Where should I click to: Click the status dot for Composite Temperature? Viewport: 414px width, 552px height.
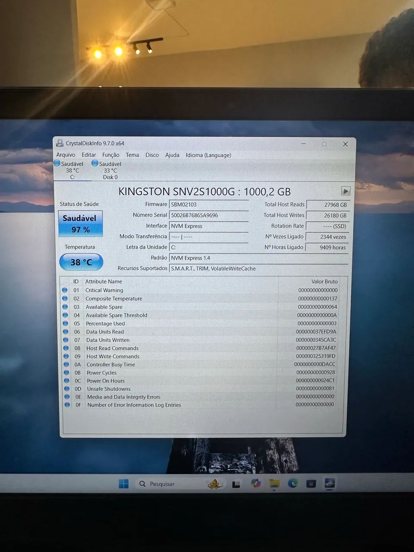[x=65, y=298]
